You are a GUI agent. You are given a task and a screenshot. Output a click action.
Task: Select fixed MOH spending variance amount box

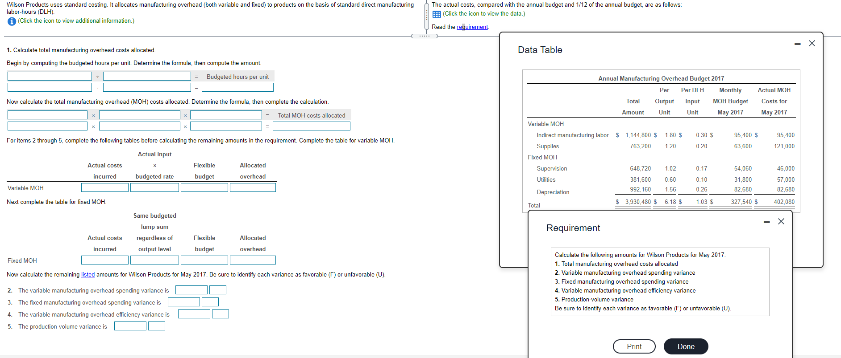pos(184,302)
